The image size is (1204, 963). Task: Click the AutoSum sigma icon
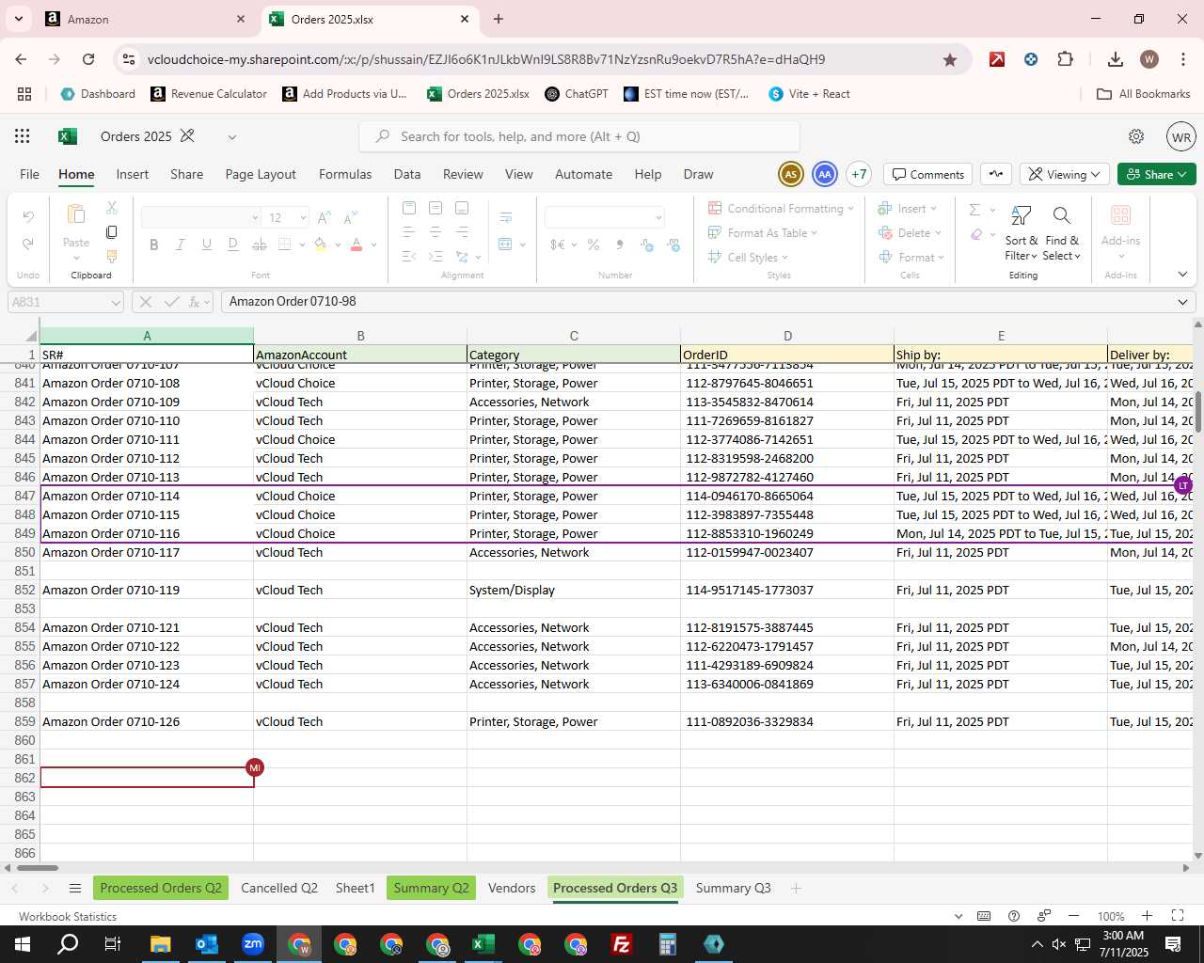pos(975,209)
